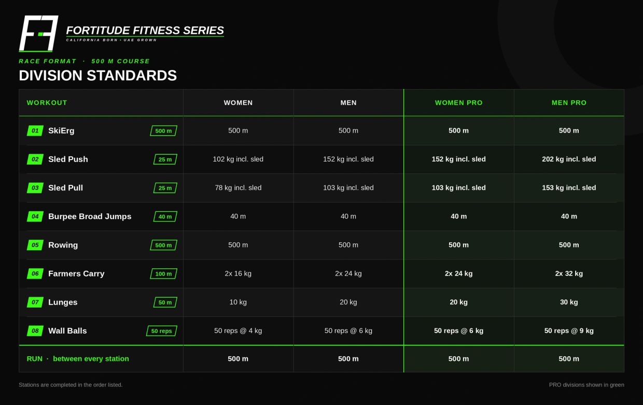
Task: Select the 05 Rowing number badge
Action: pos(35,245)
